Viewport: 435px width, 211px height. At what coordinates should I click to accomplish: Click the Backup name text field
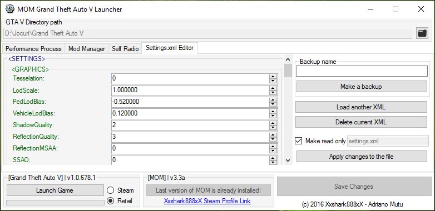pos(362,71)
